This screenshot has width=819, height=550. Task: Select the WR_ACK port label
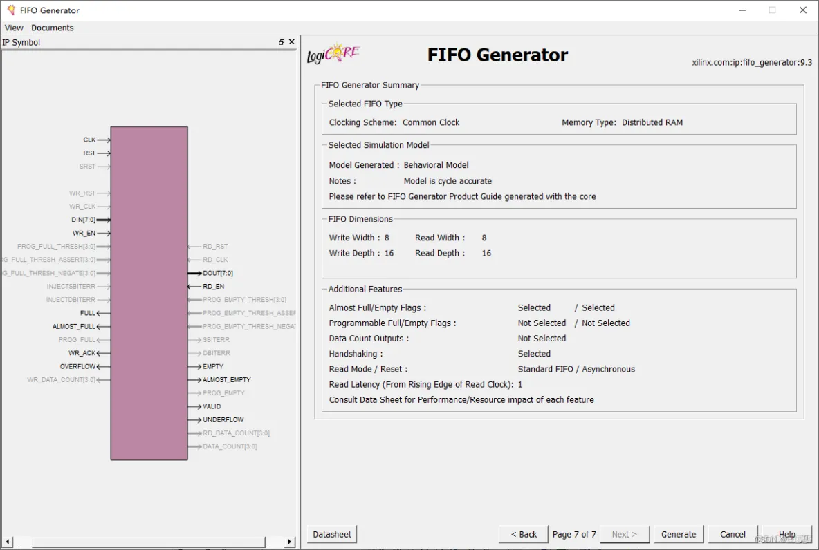82,353
